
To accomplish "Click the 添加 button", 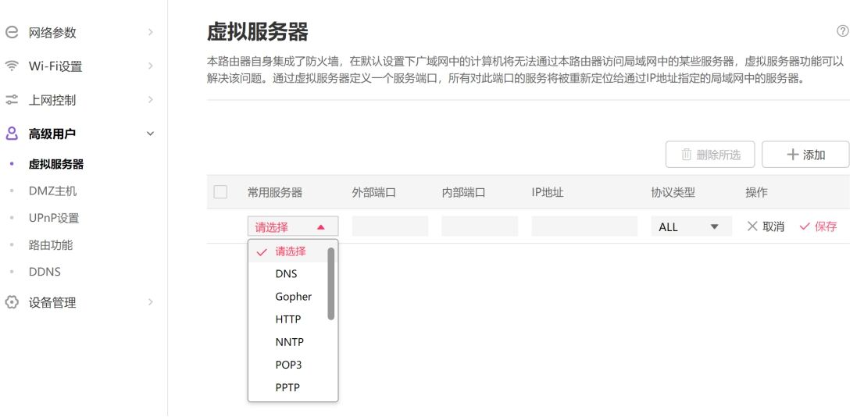I will (805, 155).
